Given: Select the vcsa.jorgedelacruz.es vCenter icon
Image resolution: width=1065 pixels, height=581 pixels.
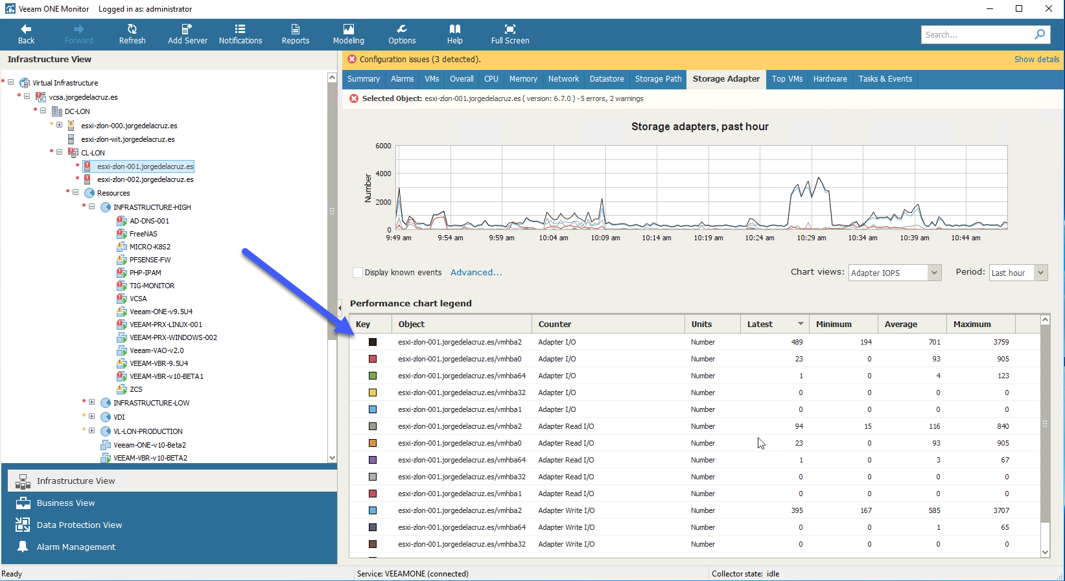Looking at the screenshot, I should click(x=41, y=97).
